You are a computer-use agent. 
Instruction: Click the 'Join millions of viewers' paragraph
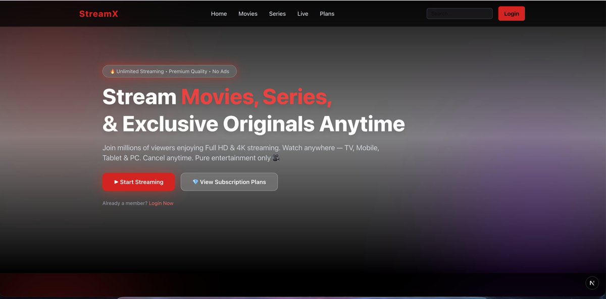(241, 153)
